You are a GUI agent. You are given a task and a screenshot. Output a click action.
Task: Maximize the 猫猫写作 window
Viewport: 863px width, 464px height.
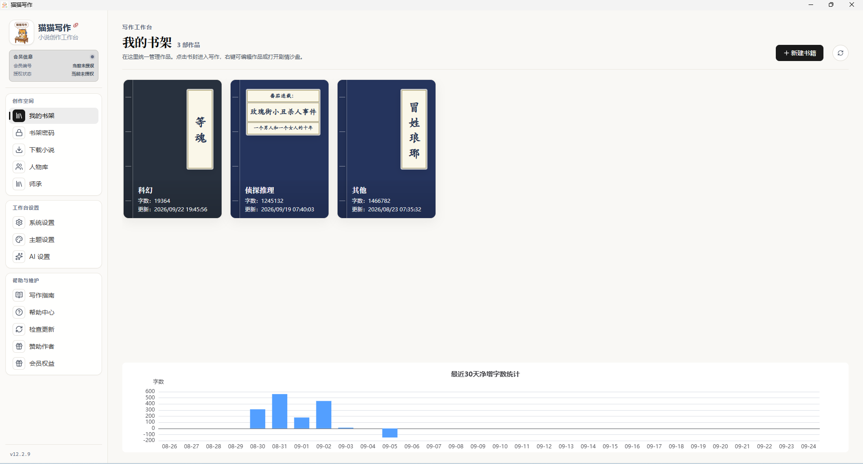(831, 4)
